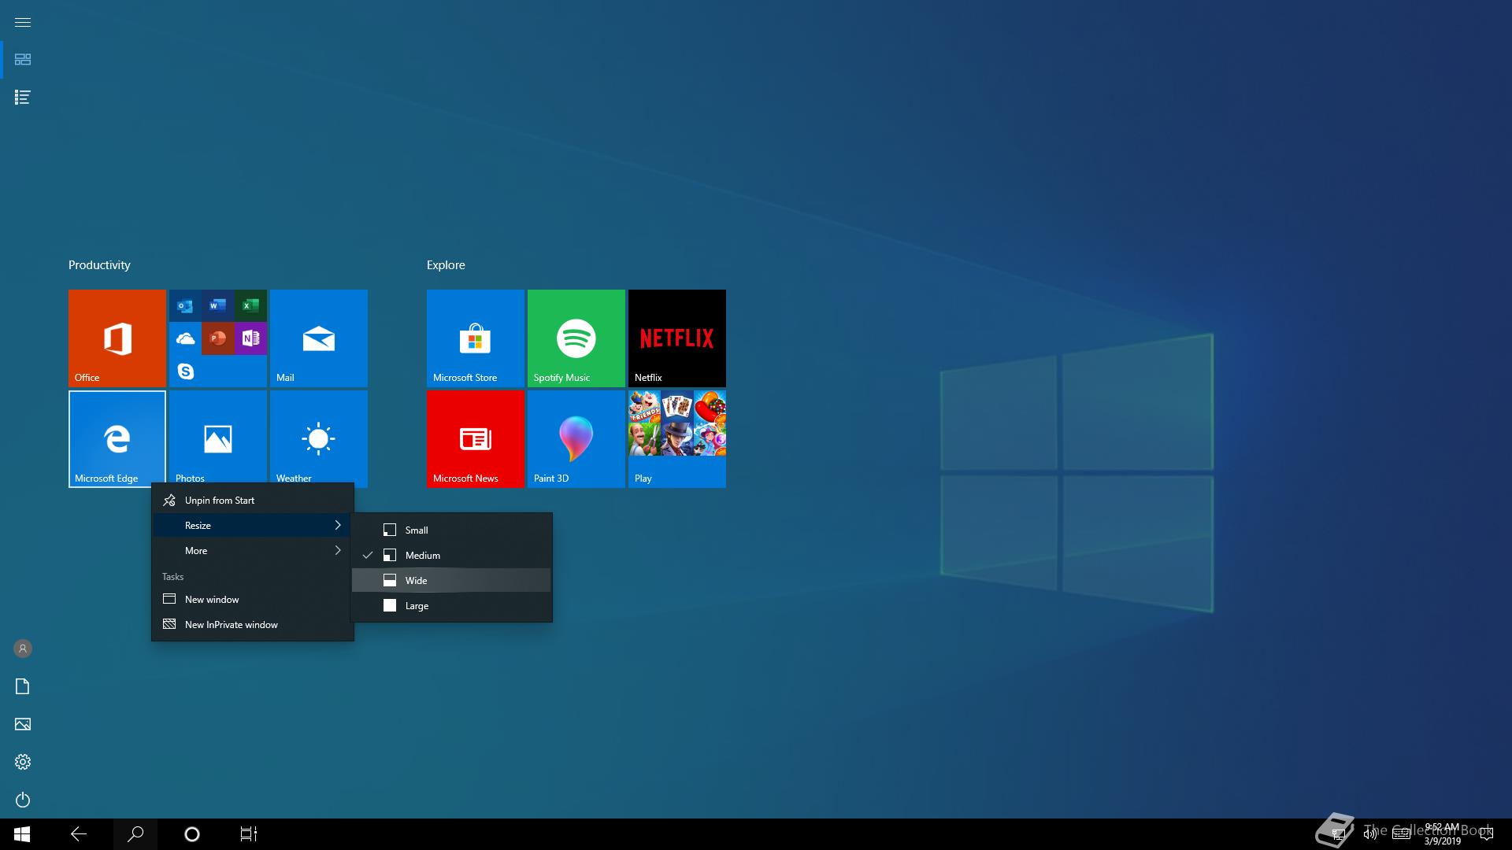Viewport: 1512px width, 850px height.
Task: Launch PowerPoint from the Office folder tile
Action: point(218,338)
